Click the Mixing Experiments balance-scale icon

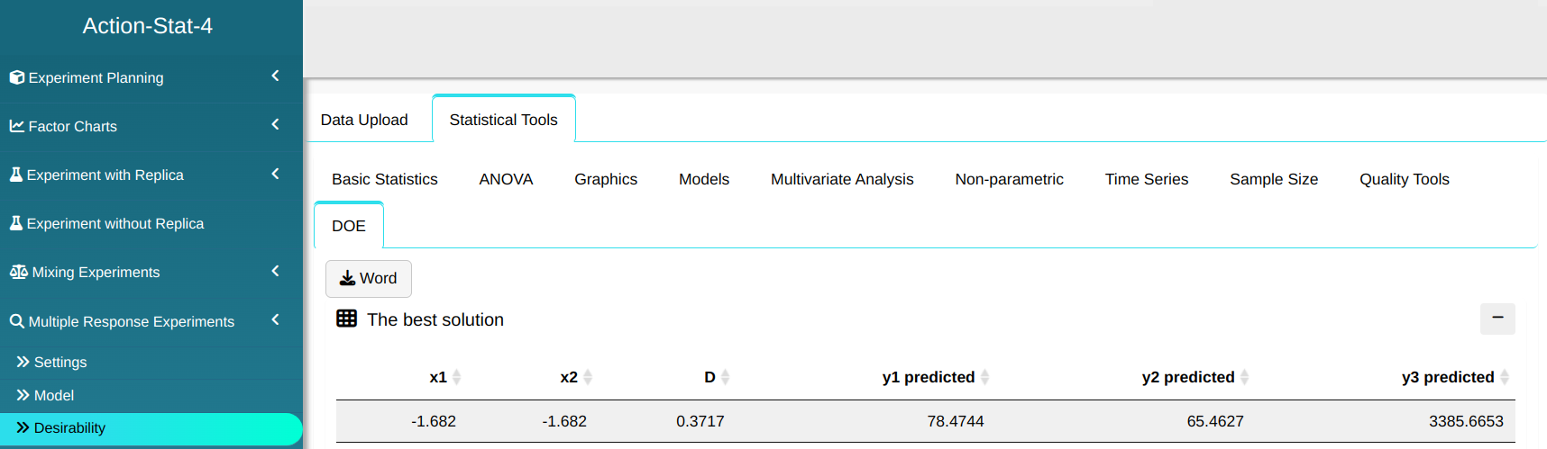(x=18, y=272)
